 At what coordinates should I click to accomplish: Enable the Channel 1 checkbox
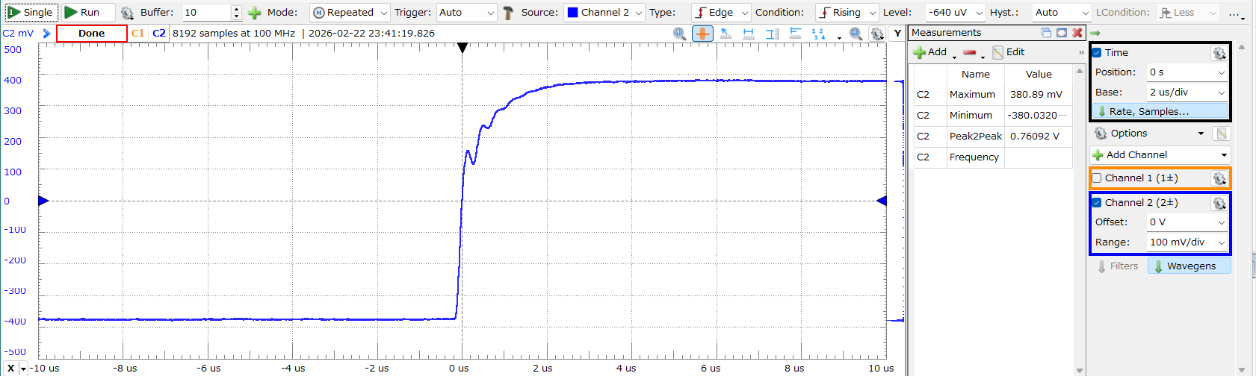pyautogui.click(x=1097, y=178)
